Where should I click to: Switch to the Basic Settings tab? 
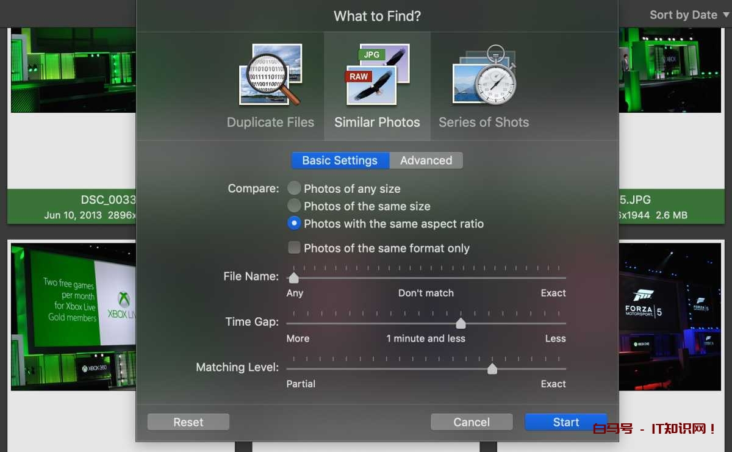click(x=340, y=160)
